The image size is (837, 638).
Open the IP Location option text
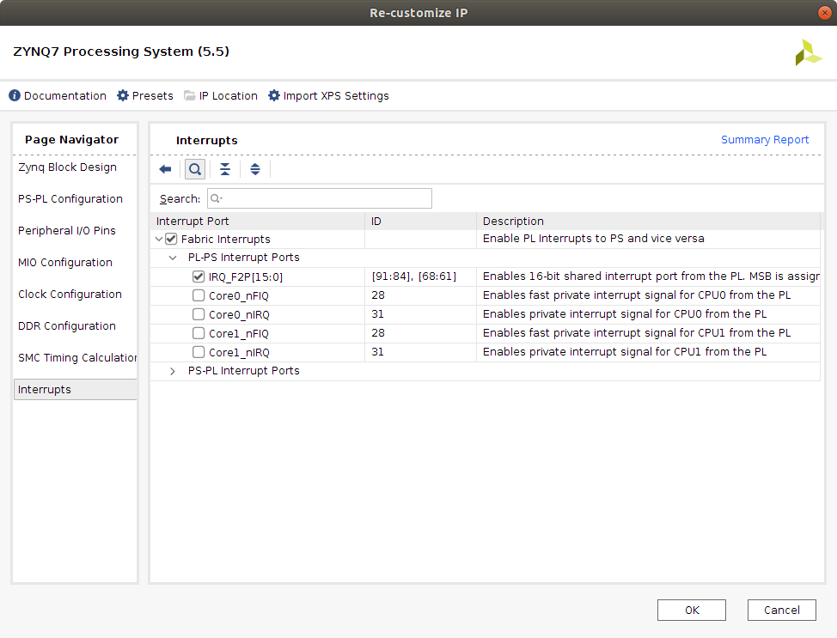[228, 96]
